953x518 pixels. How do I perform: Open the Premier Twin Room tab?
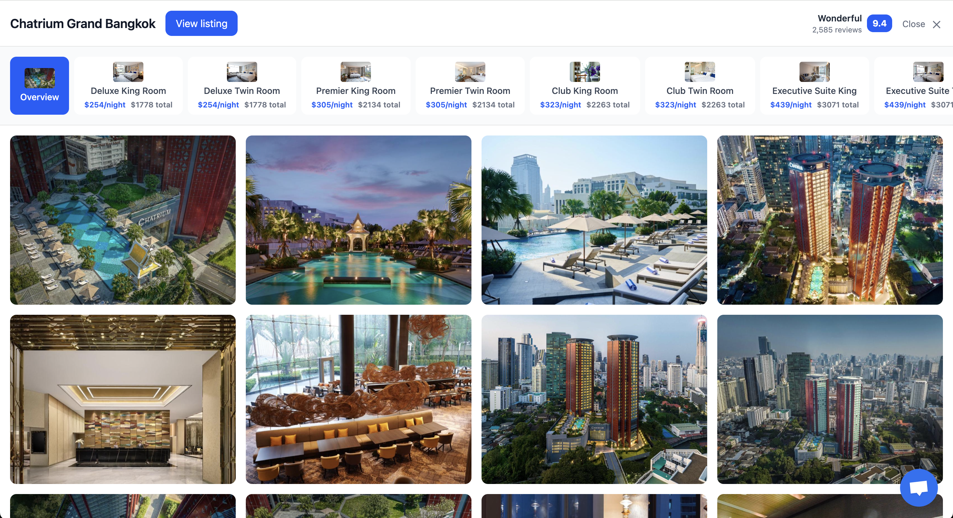click(x=470, y=85)
